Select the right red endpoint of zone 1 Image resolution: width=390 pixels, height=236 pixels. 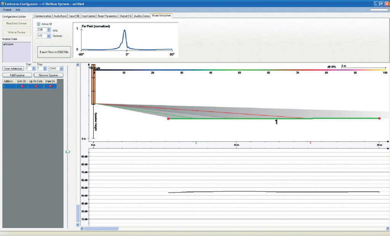(379, 119)
